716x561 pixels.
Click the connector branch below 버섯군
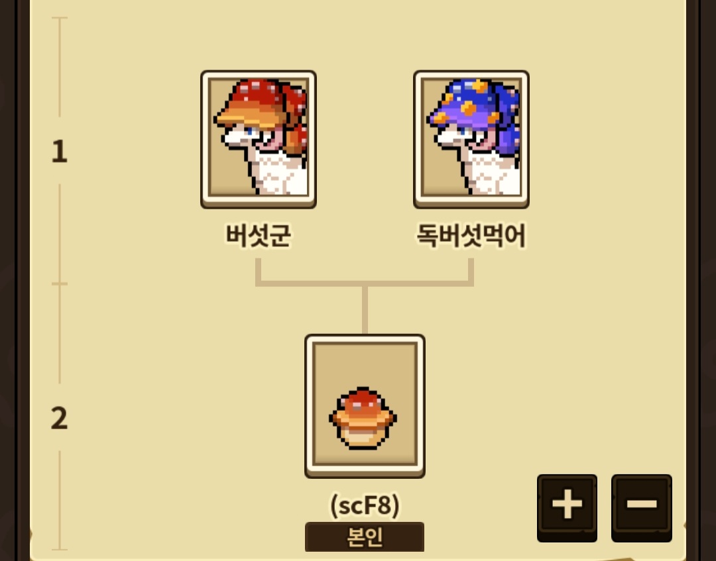[258, 272]
